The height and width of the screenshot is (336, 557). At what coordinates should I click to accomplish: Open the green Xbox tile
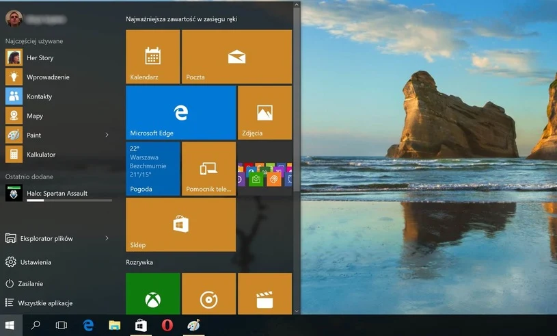(x=153, y=294)
